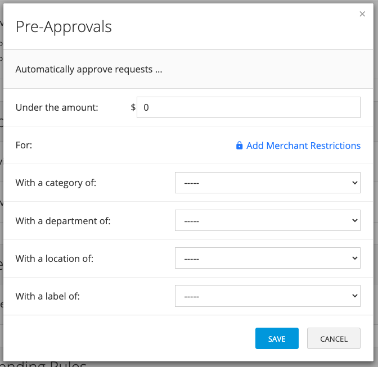The image size is (378, 367).
Task: Cancel the pre-approval changes
Action: 334,339
